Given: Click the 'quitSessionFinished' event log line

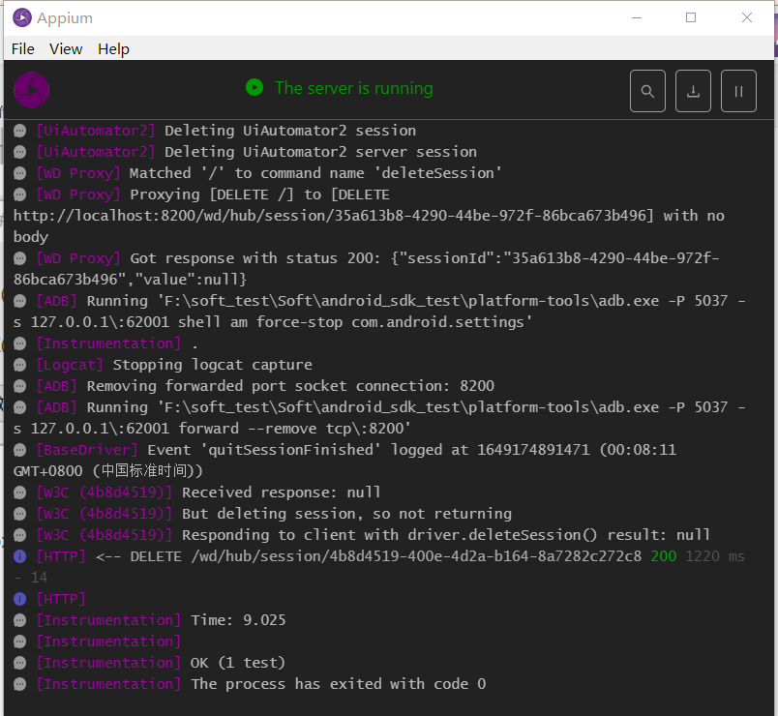Looking at the screenshot, I should tap(344, 460).
